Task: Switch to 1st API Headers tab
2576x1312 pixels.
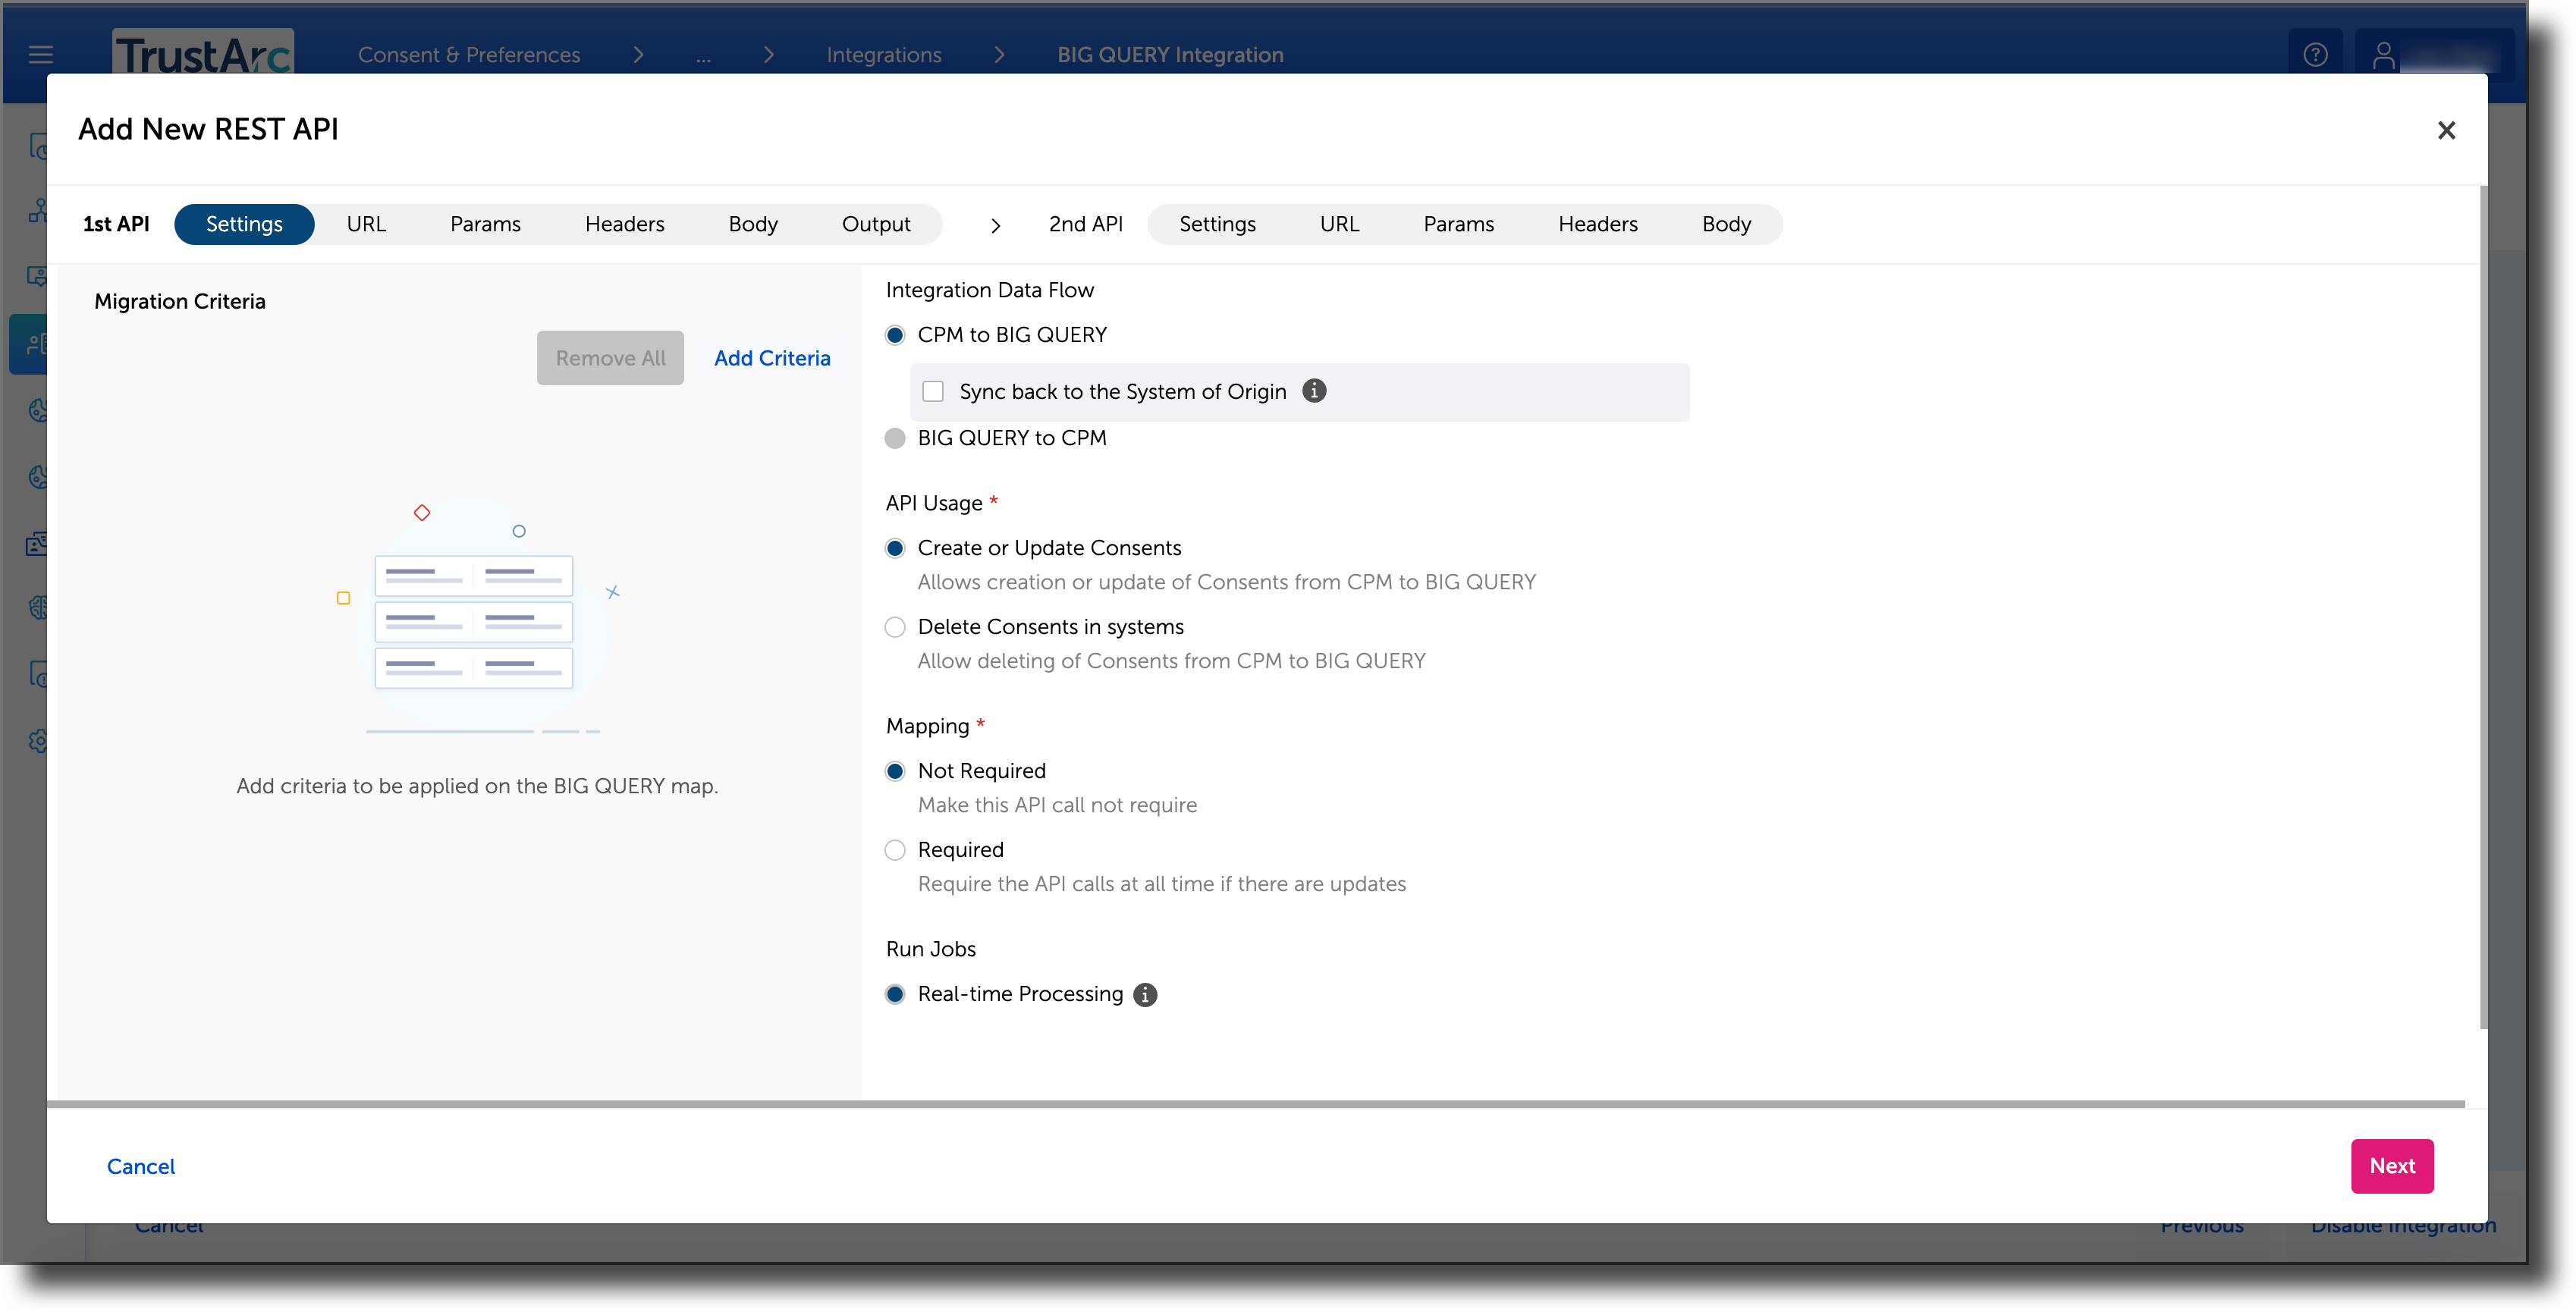Action: [624, 224]
